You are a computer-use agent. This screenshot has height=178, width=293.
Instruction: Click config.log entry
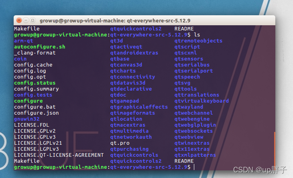(x=30, y=71)
